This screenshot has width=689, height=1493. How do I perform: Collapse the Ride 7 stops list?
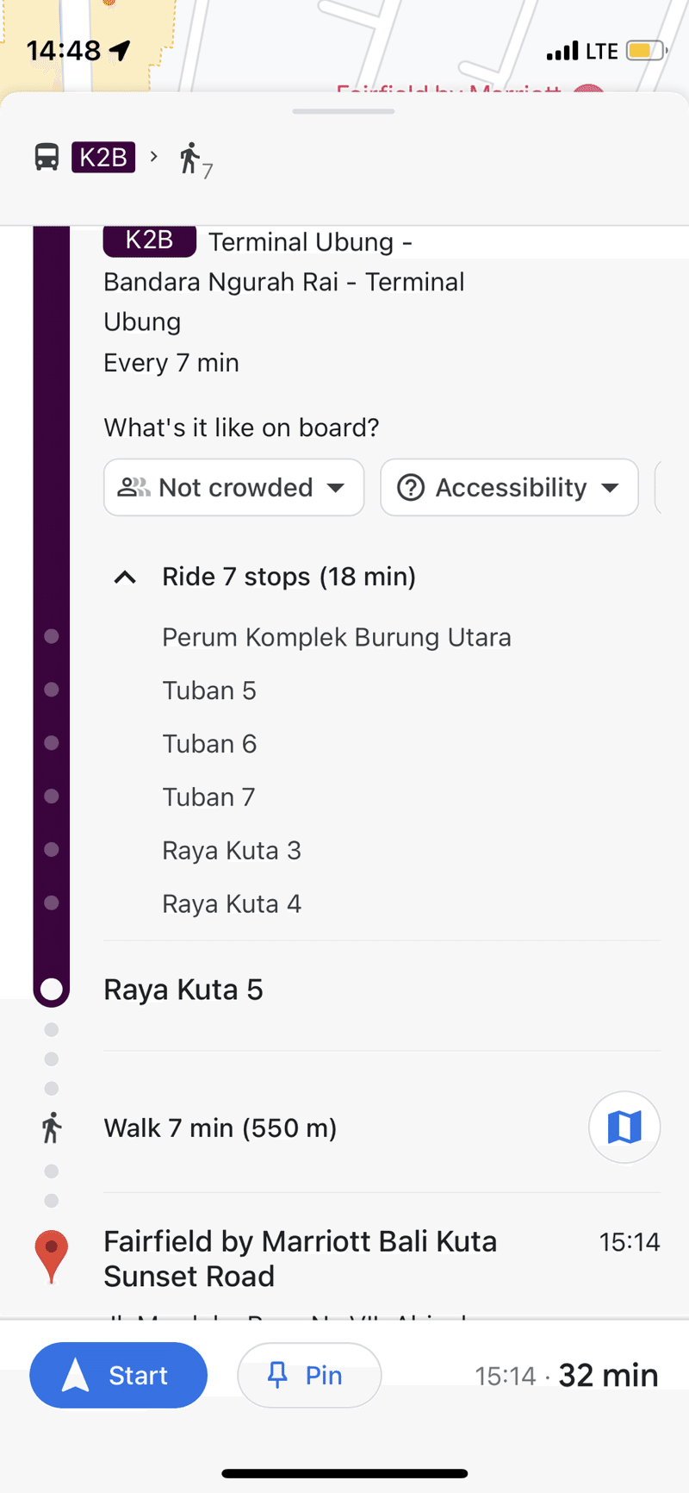125,577
